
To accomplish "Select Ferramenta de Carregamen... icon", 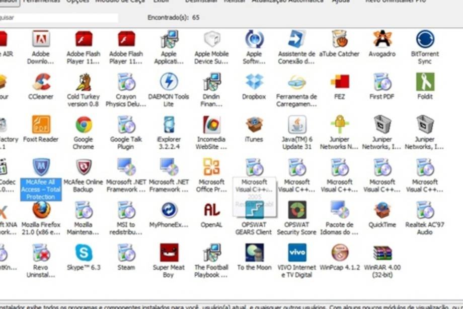I will point(297,82).
